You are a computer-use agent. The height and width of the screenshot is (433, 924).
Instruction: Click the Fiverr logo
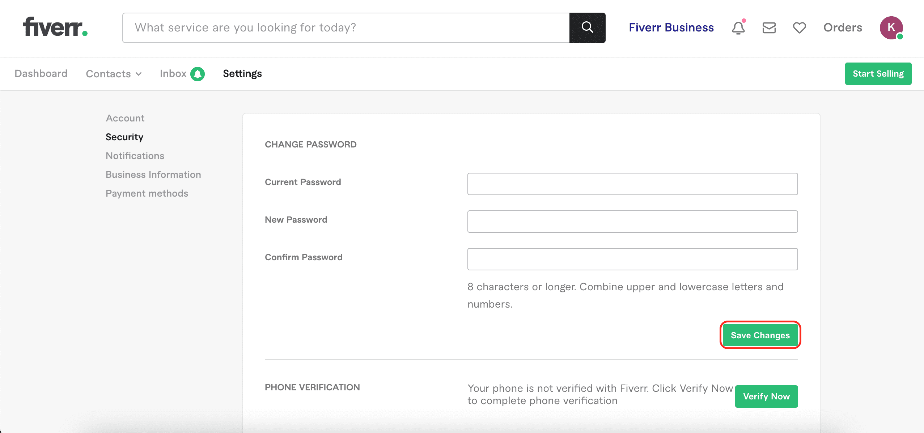[55, 27]
